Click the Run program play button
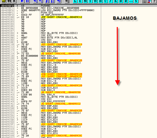Viewport: 157px width, 138px height. 22,2
